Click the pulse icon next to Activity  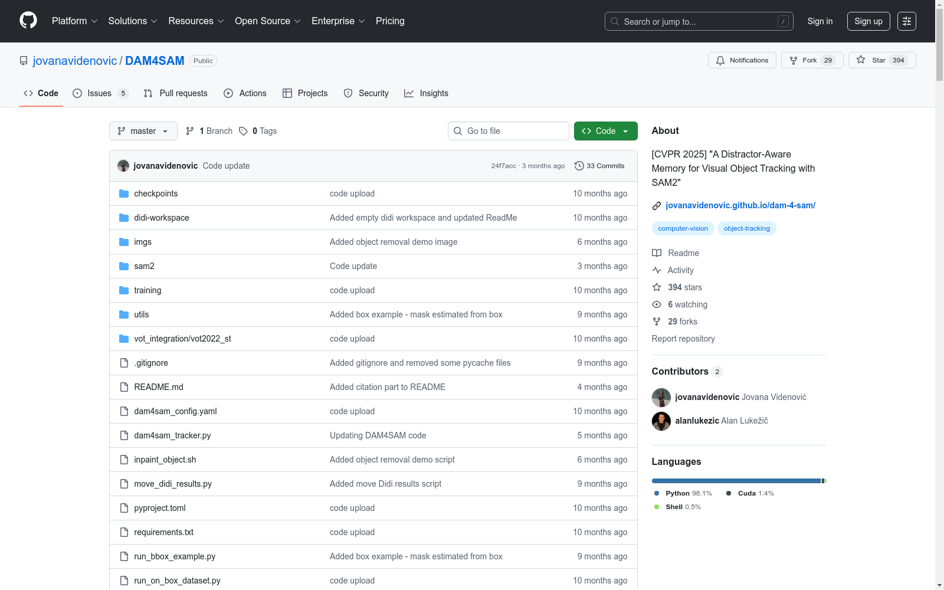[657, 270]
